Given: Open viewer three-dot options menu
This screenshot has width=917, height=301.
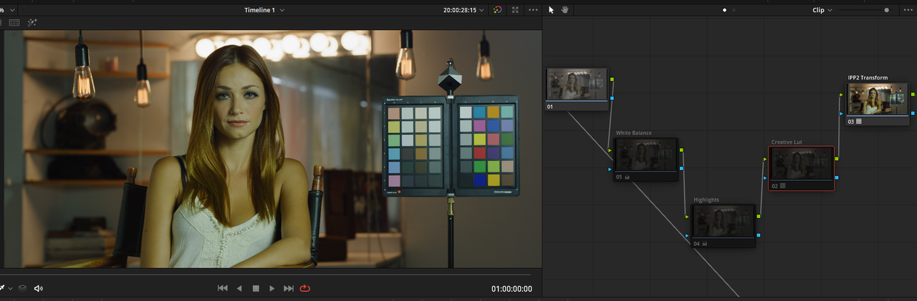Looking at the screenshot, I should (x=533, y=10).
